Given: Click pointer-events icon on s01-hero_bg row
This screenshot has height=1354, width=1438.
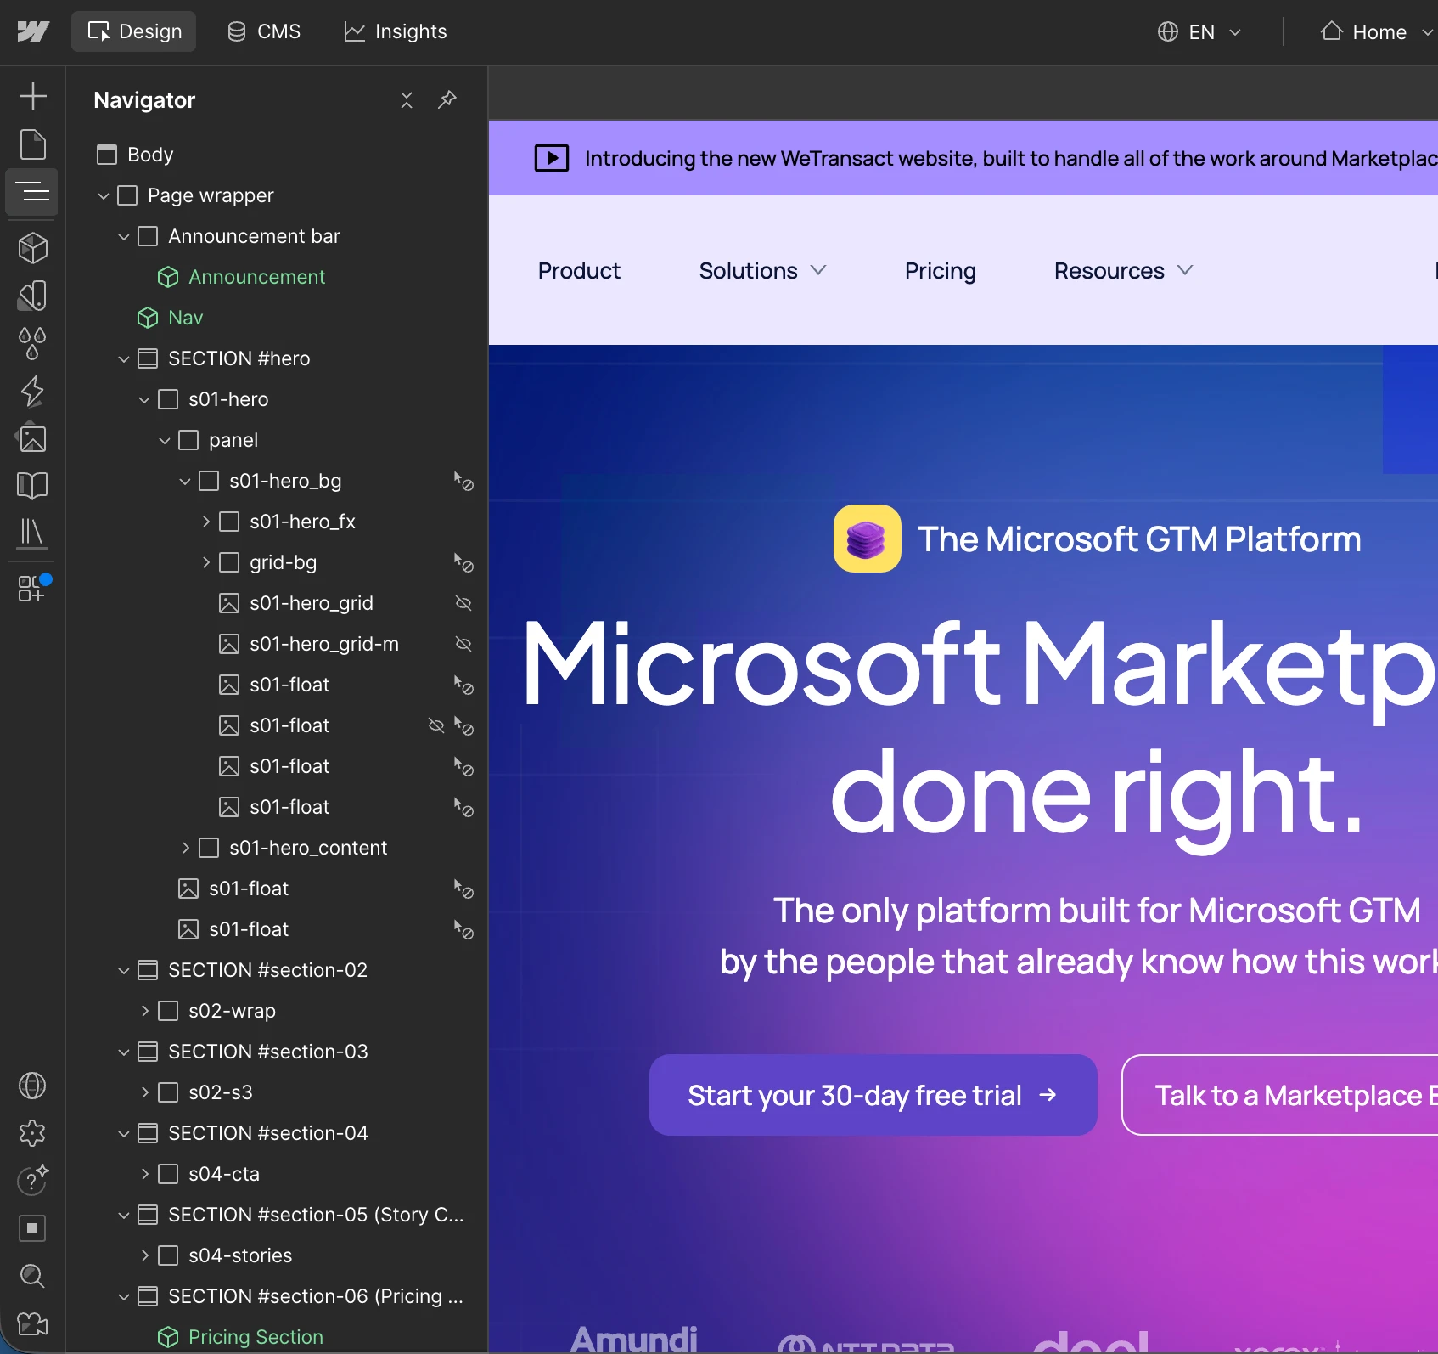Looking at the screenshot, I should [x=463, y=481].
